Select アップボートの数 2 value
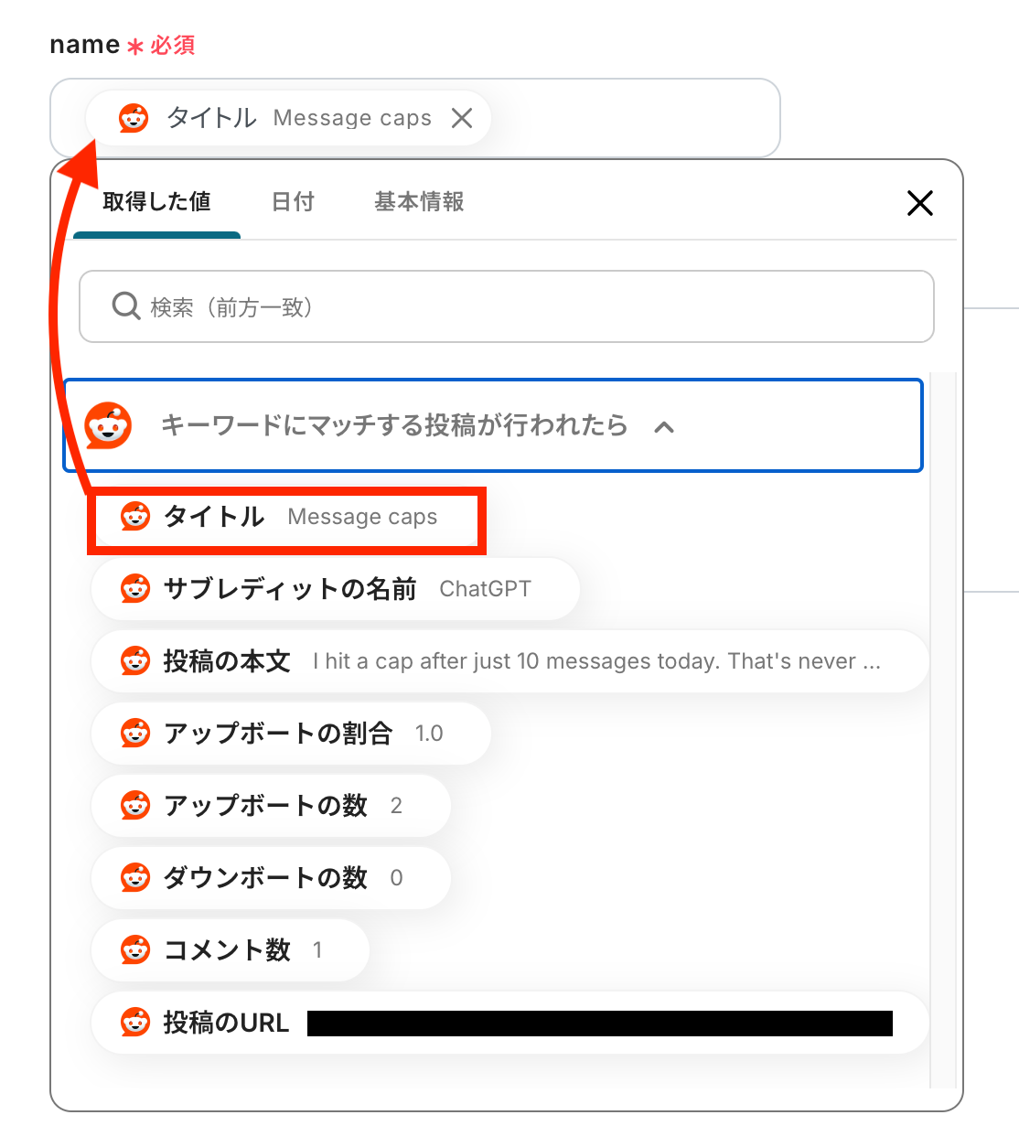Screen dimensions: 1019x1147 point(272,806)
